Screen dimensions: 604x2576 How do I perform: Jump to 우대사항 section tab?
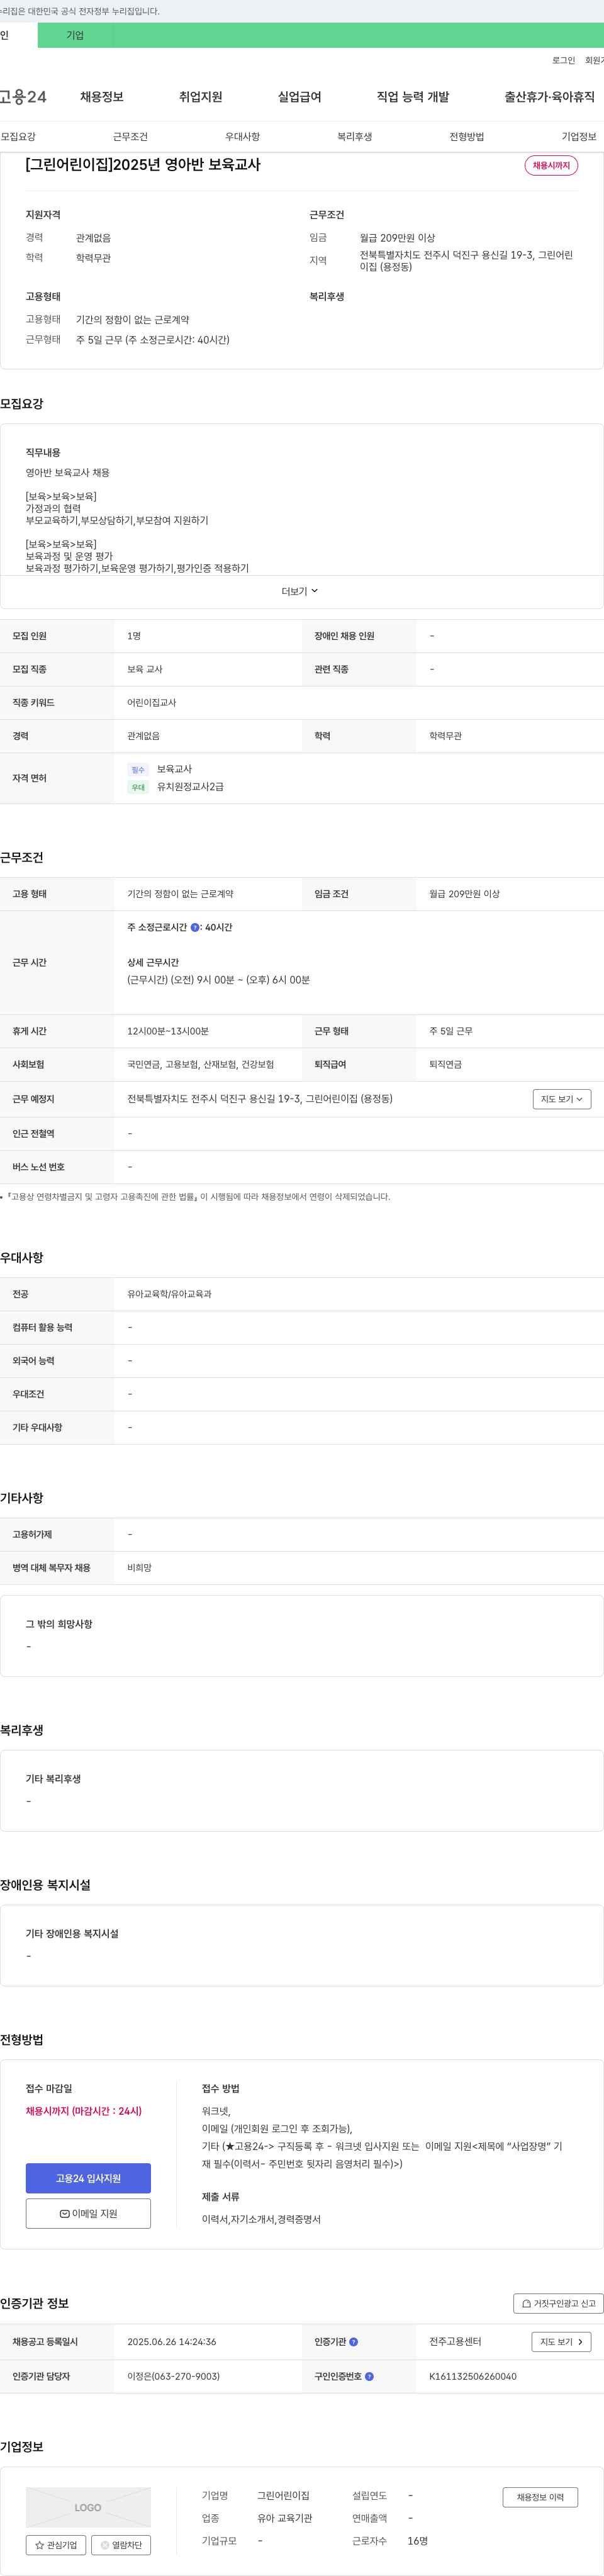tap(242, 137)
